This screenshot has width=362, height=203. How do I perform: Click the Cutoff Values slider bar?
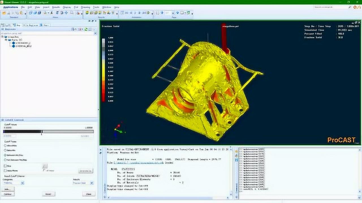[48, 131]
